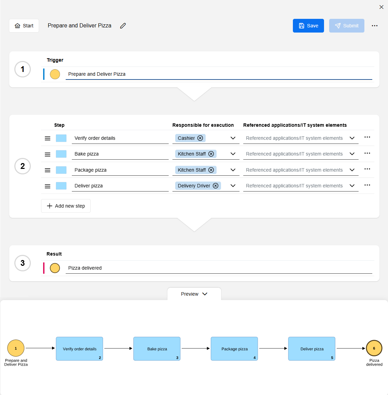Go to Start home page
Viewport: 388px width, 395px height.
point(24,26)
